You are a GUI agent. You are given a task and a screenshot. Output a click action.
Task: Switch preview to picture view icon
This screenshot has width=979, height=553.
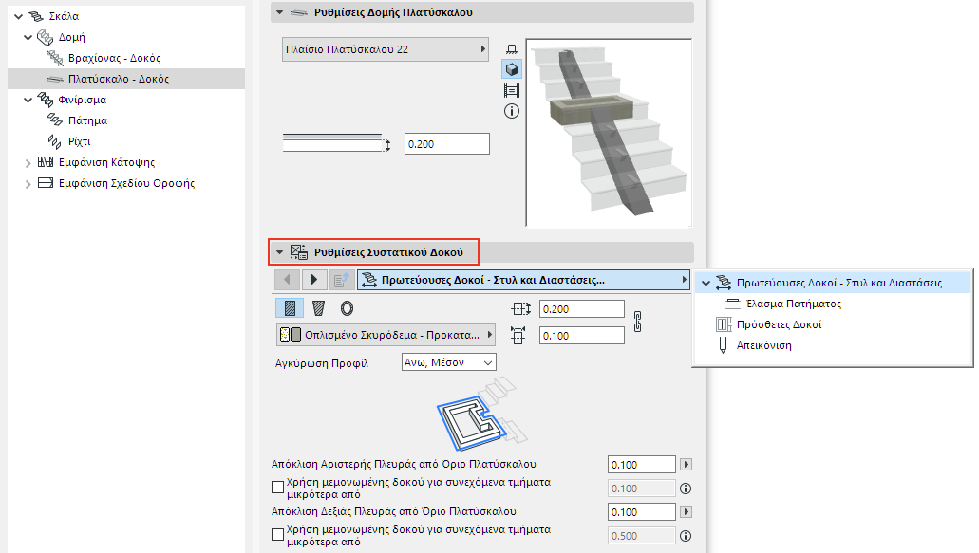click(x=512, y=91)
